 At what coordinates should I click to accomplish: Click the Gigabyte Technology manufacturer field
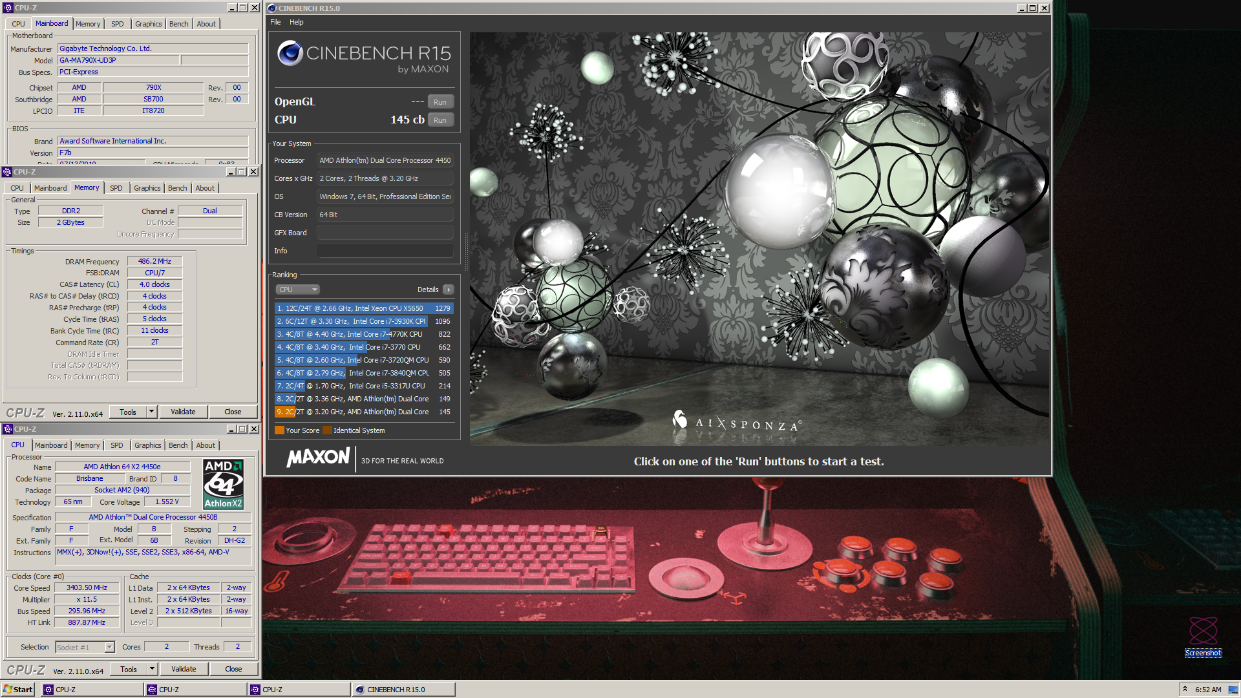click(x=153, y=48)
